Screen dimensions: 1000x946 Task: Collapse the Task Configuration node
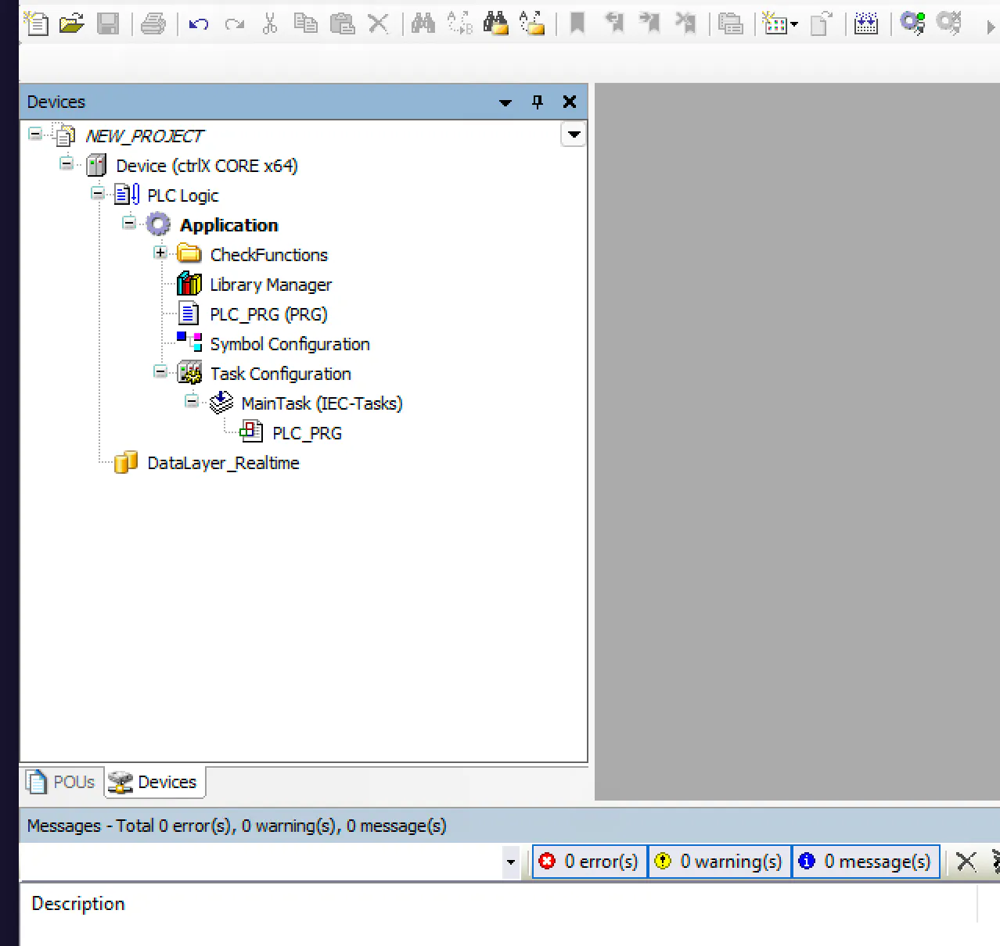(x=160, y=371)
